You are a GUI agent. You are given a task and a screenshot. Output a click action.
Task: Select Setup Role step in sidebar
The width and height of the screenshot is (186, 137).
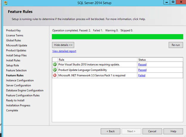click(x=13, y=65)
